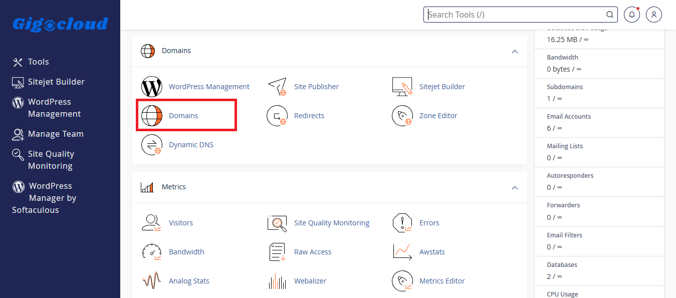Click the Webalizer icon
Viewport: 676px width, 298px height.
point(277,281)
